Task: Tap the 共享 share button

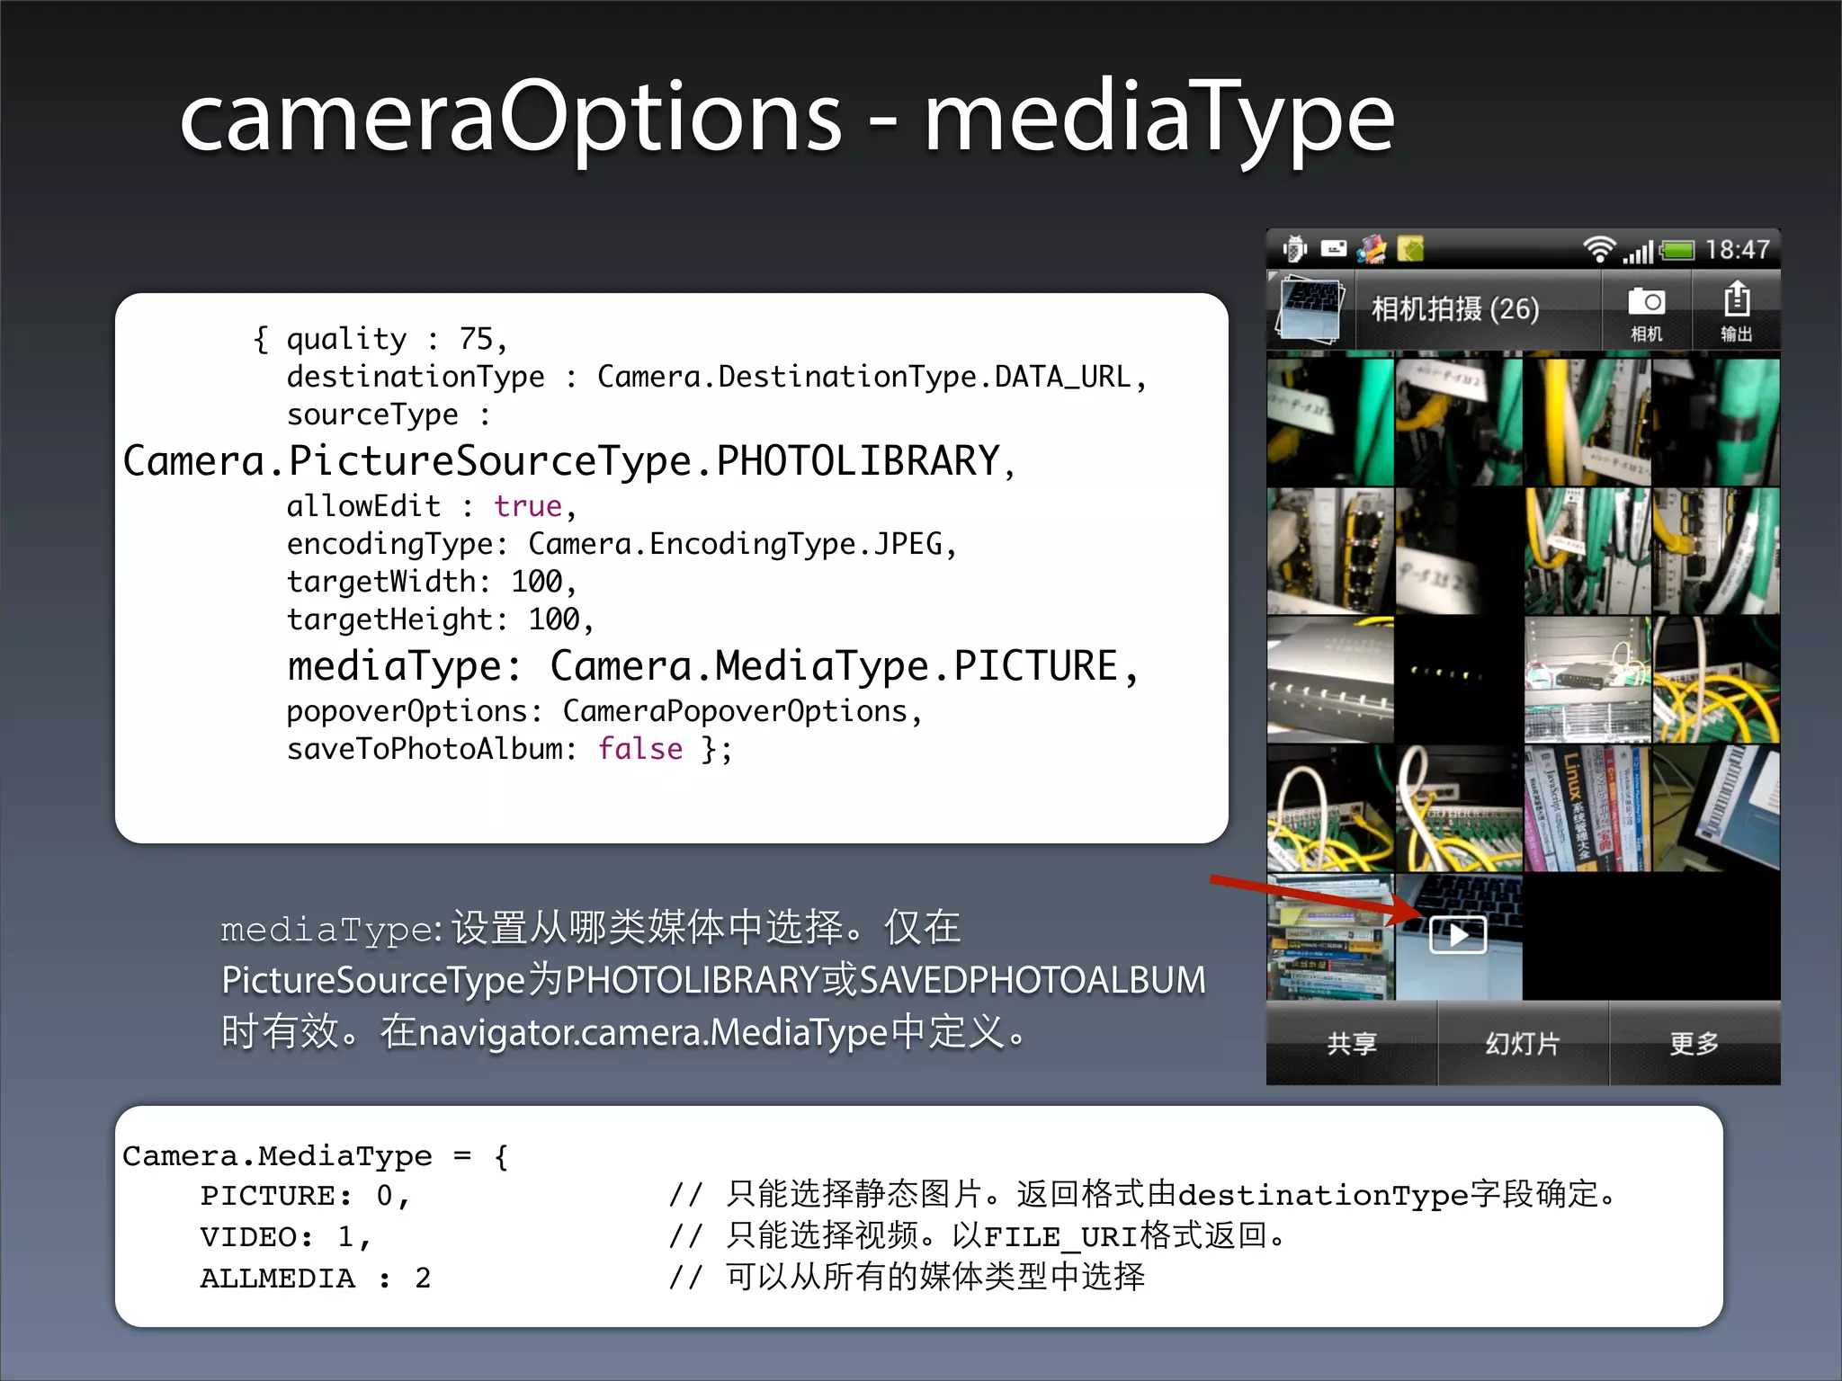Action: pyautogui.click(x=1351, y=1044)
